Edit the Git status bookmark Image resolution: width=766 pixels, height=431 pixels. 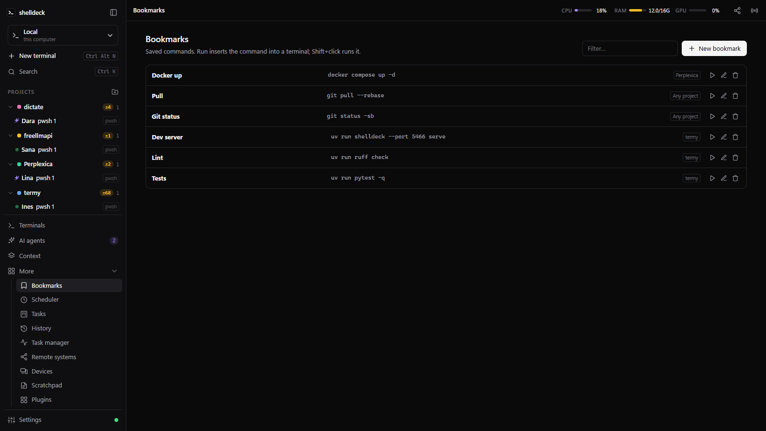[x=724, y=116]
